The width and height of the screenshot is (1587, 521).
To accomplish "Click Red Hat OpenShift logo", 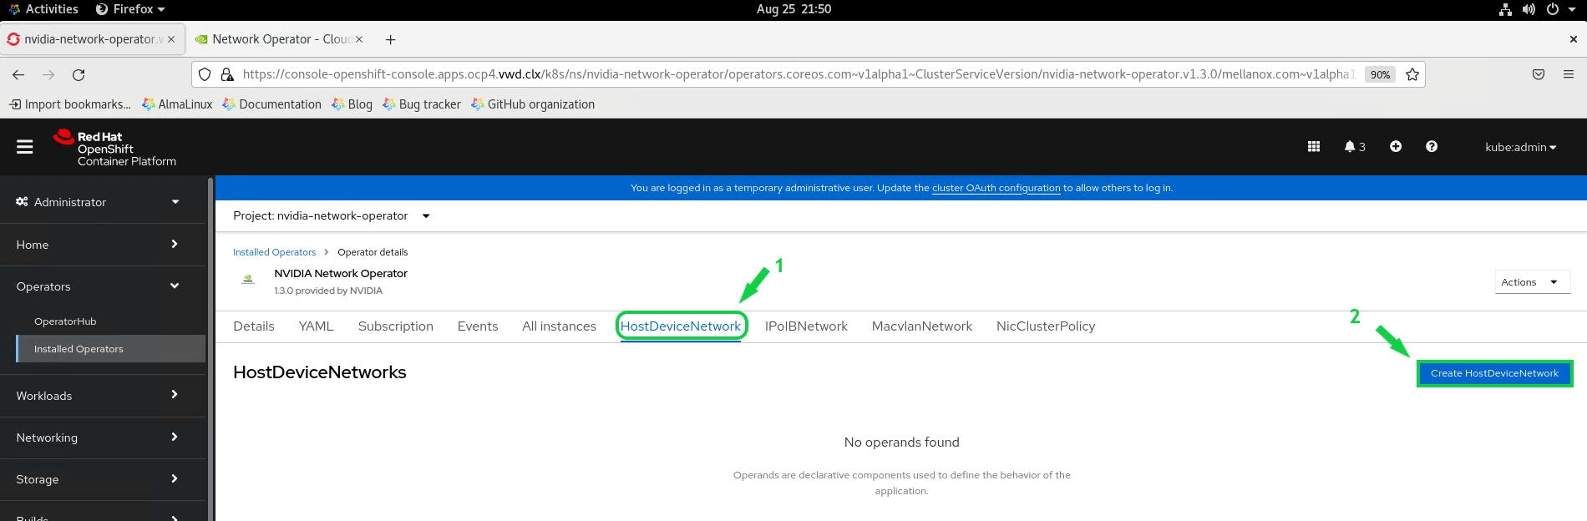I will [114, 148].
